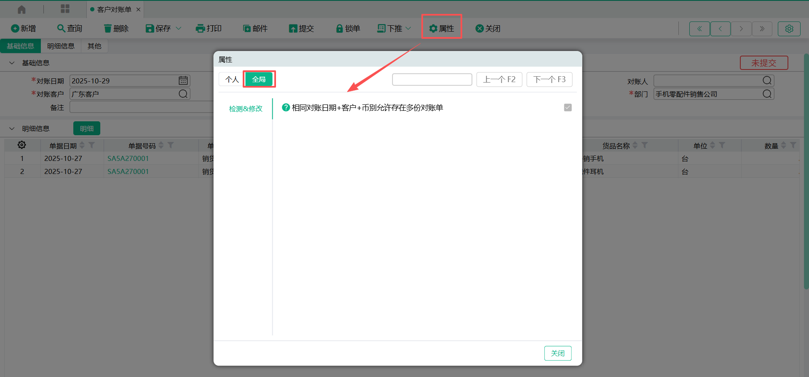Click the 查询 search toolbar icon

(x=61, y=28)
